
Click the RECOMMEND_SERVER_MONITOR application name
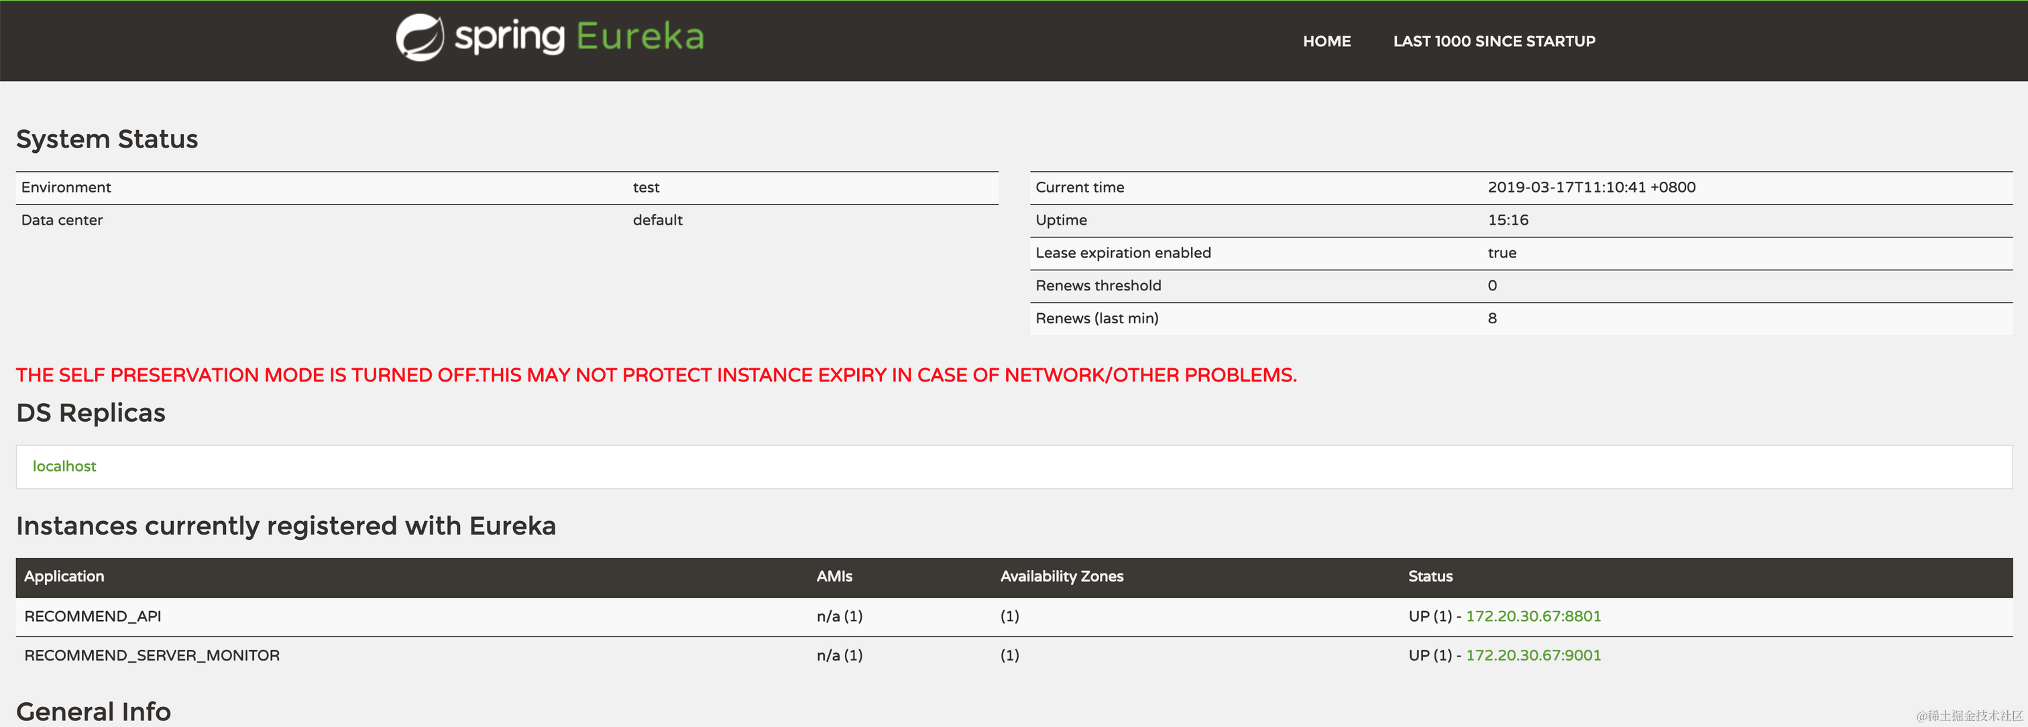pyautogui.click(x=152, y=655)
